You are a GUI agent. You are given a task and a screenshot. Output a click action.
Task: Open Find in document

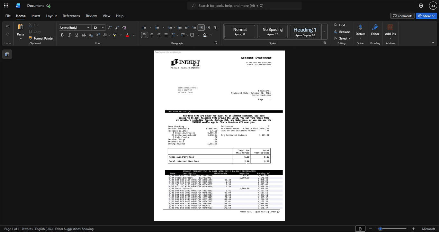pyautogui.click(x=339, y=25)
